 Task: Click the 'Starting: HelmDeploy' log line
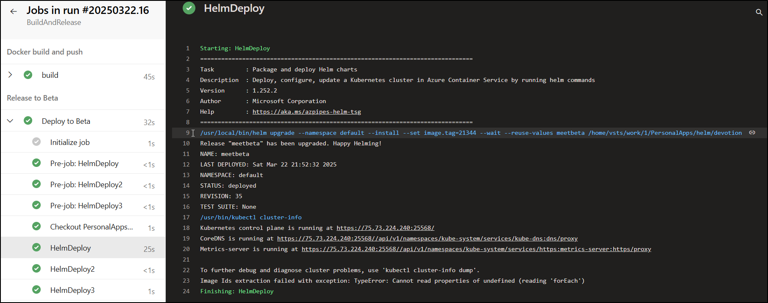pos(235,48)
